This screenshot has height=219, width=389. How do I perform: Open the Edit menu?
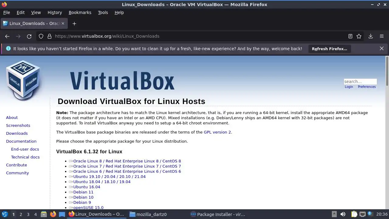coord(21,12)
